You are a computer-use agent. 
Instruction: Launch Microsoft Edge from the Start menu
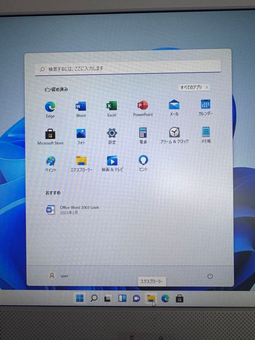click(50, 107)
